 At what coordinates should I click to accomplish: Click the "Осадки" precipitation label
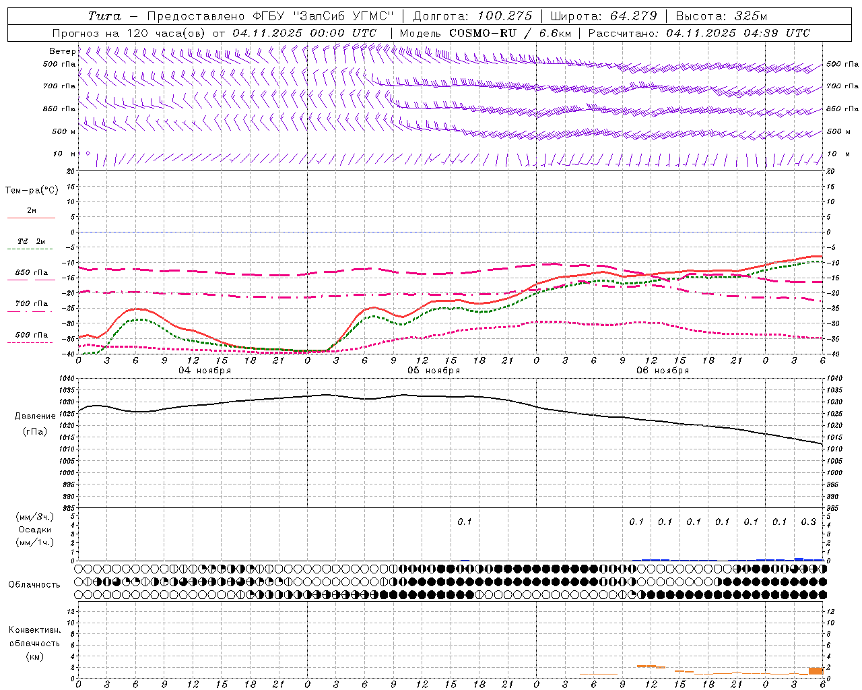click(x=35, y=530)
